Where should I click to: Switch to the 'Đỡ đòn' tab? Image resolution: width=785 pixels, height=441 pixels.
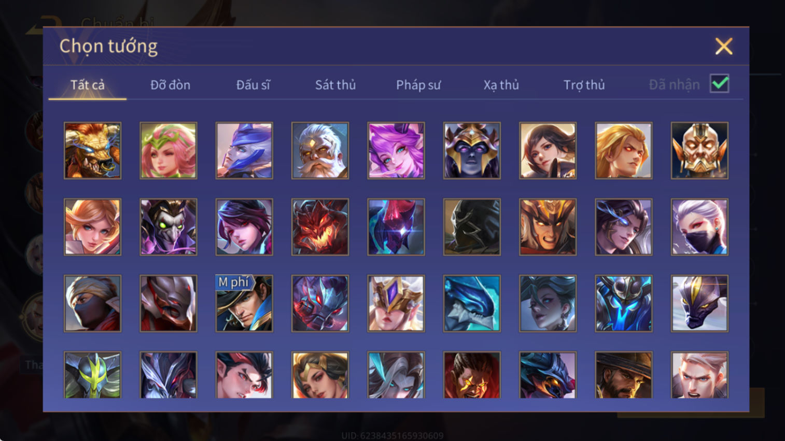tap(170, 85)
